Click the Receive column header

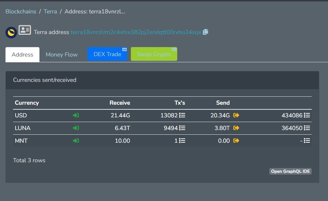coord(120,103)
